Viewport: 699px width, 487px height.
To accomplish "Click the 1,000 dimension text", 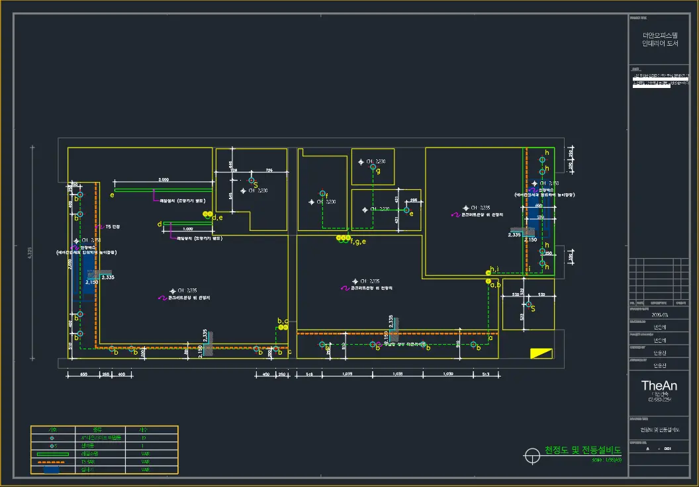I will 188,229.
